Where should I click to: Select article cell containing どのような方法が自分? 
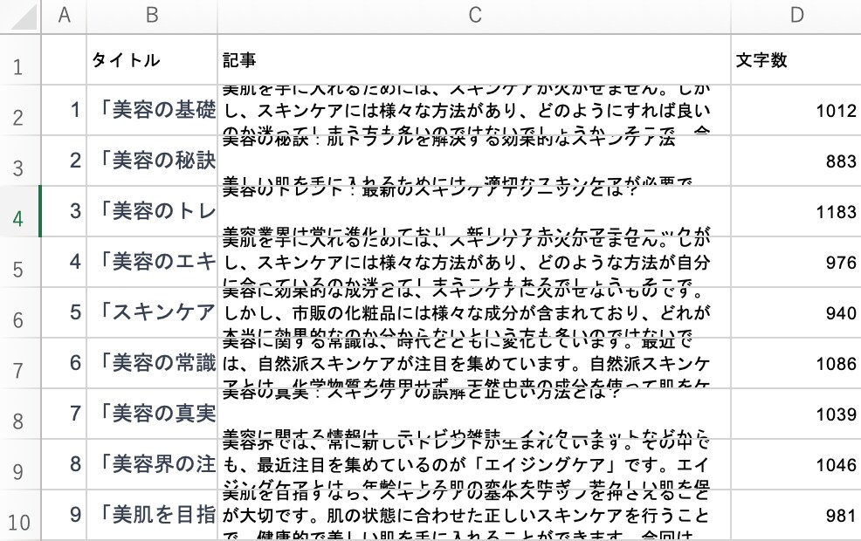474,263
